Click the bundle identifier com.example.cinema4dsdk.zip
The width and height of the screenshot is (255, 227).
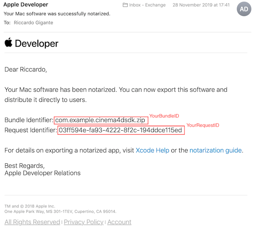pos(100,120)
